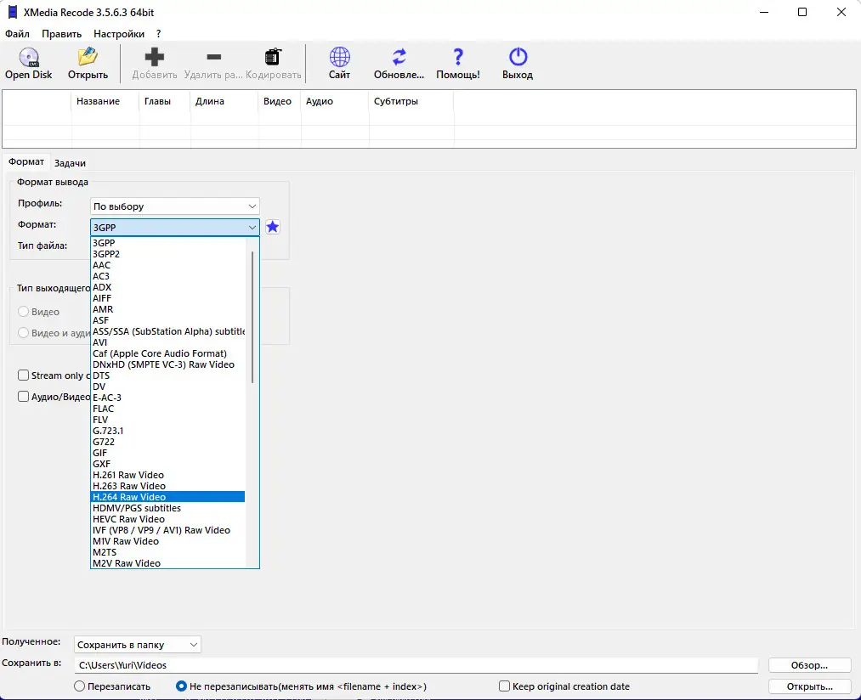Open the Сайт globe icon
This screenshot has width=861, height=700.
(x=339, y=57)
